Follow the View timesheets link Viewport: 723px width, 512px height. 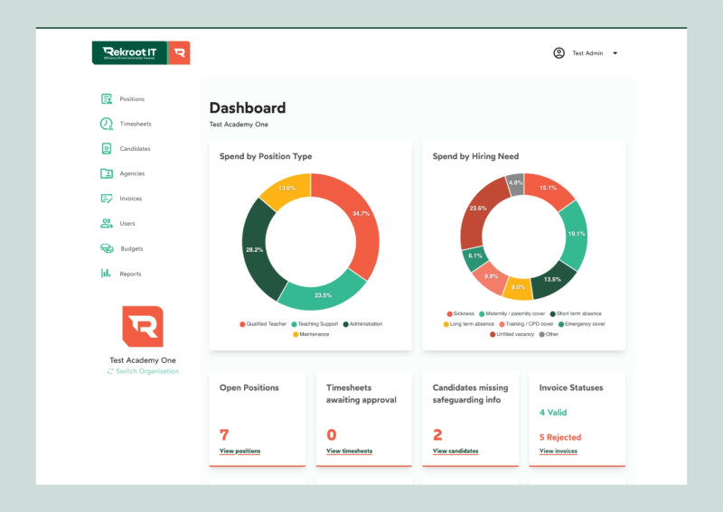(x=349, y=451)
